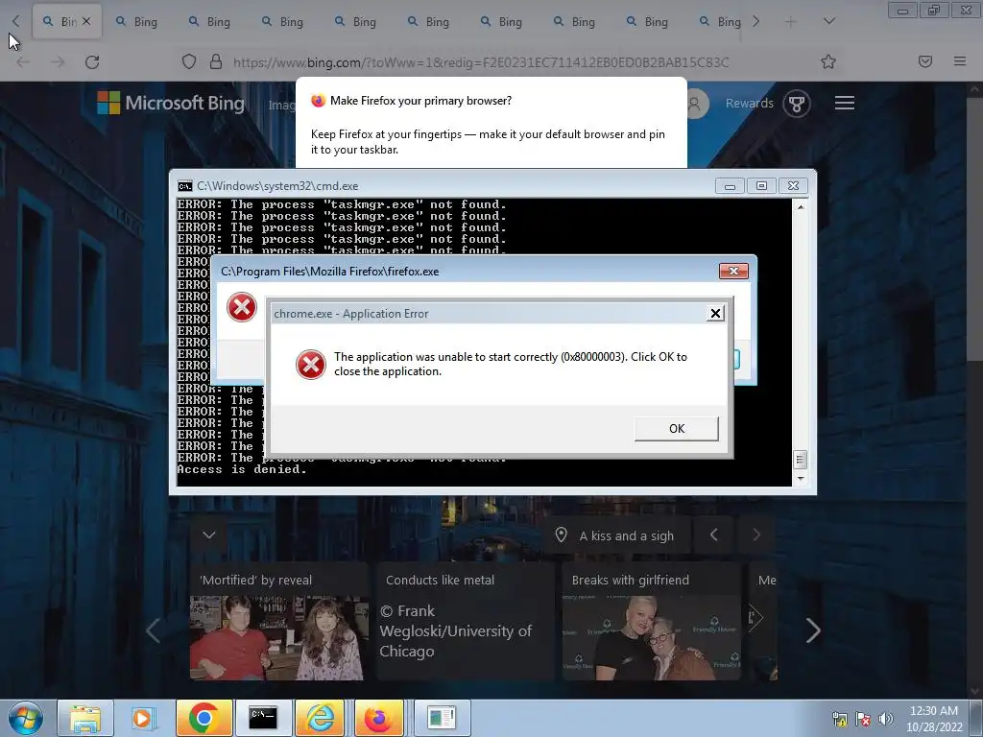983x737 pixels.
Task: Open Bing Rewards link
Action: pyautogui.click(x=749, y=104)
